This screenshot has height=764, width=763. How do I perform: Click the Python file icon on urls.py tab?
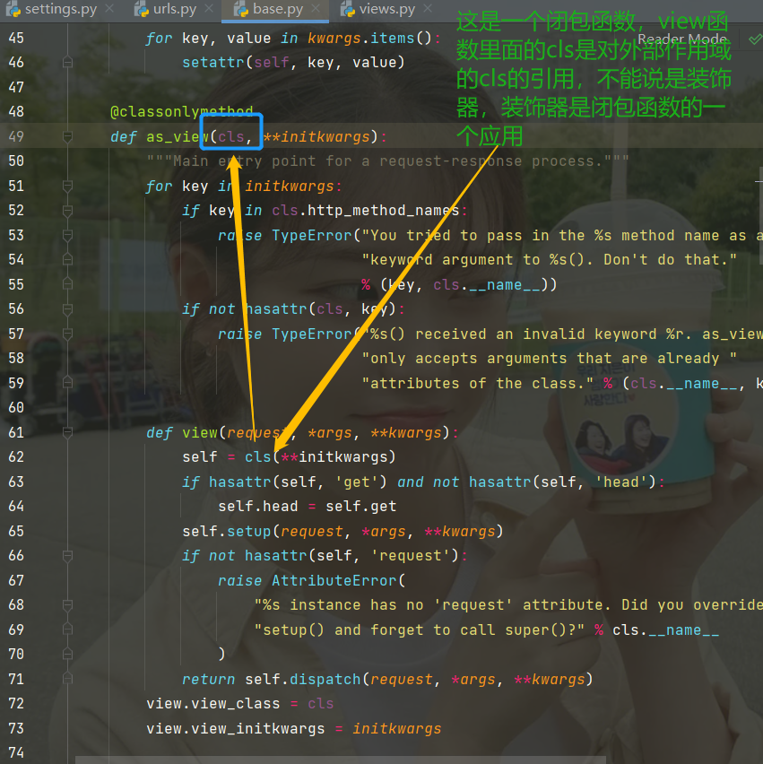click(x=142, y=9)
